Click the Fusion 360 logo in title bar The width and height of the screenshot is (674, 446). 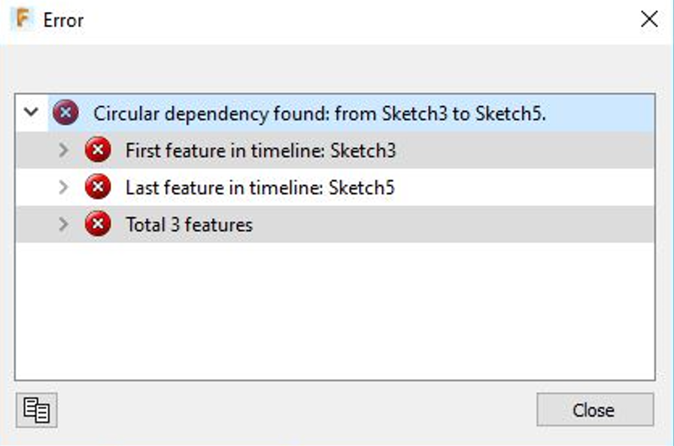[25, 20]
